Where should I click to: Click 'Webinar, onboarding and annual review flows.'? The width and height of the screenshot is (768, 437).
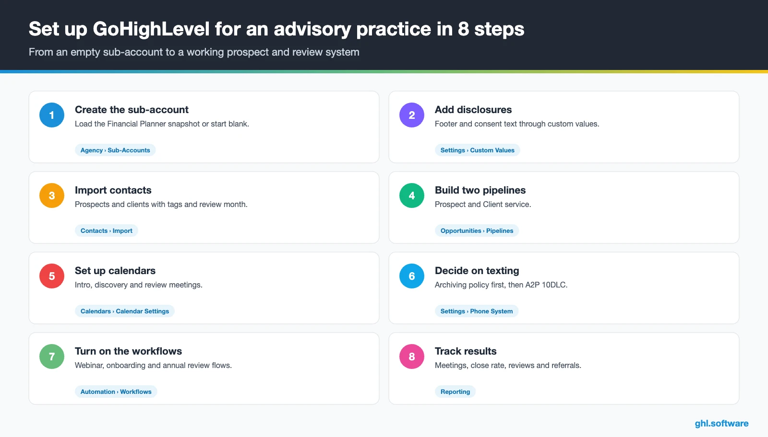point(153,365)
